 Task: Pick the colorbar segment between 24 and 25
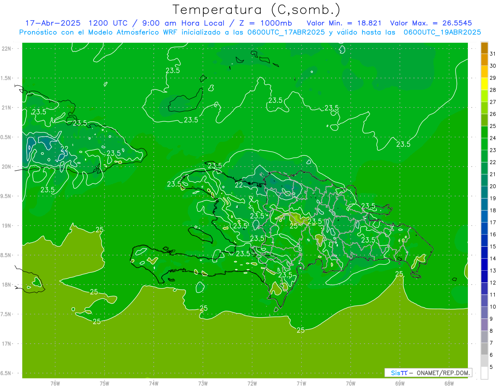484,132
